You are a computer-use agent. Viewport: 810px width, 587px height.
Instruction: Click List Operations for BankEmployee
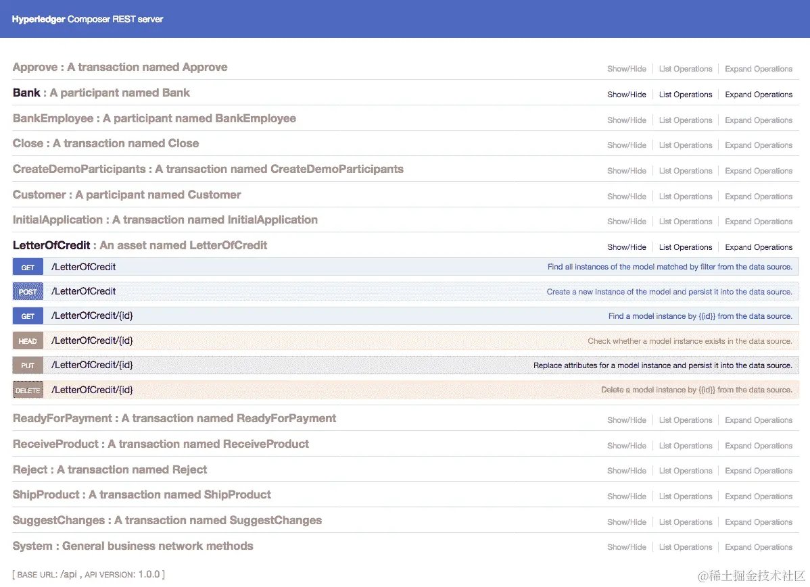click(x=686, y=120)
